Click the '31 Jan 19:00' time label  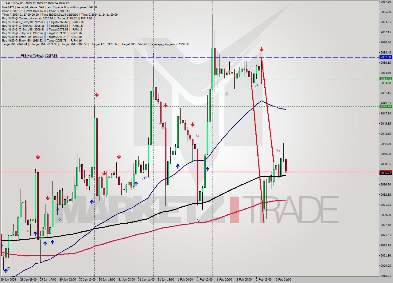(x=166, y=280)
